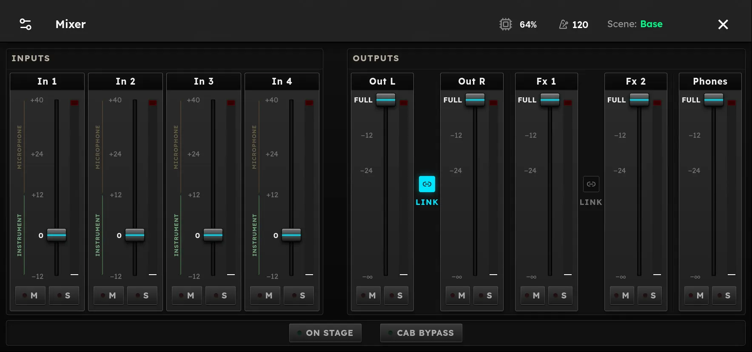Click the Fx 1 channel name
Image resolution: width=752 pixels, height=352 pixels.
(x=547, y=81)
